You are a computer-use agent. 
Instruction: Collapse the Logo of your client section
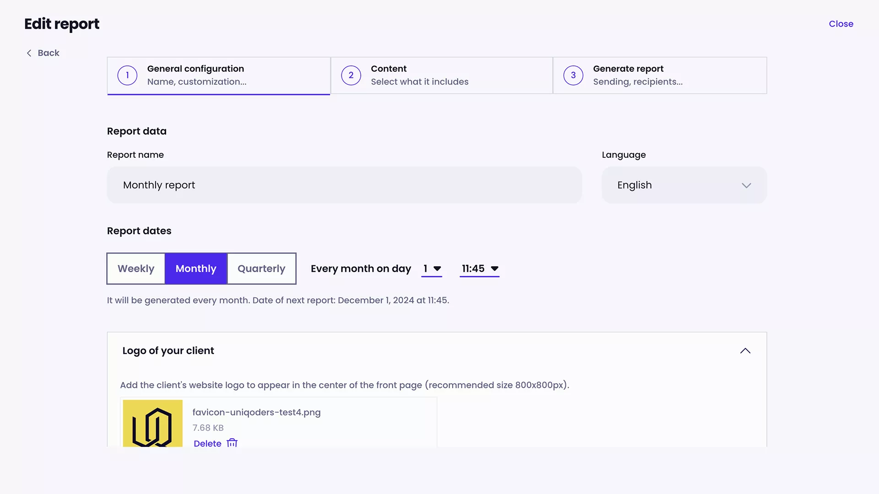point(745,351)
